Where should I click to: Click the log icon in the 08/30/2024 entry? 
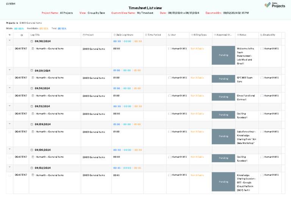[33, 49]
